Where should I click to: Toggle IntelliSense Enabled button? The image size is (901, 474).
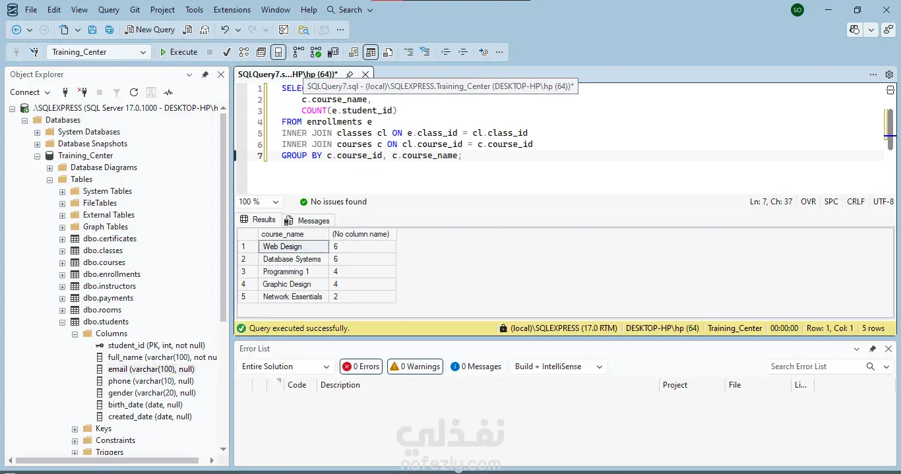[278, 52]
